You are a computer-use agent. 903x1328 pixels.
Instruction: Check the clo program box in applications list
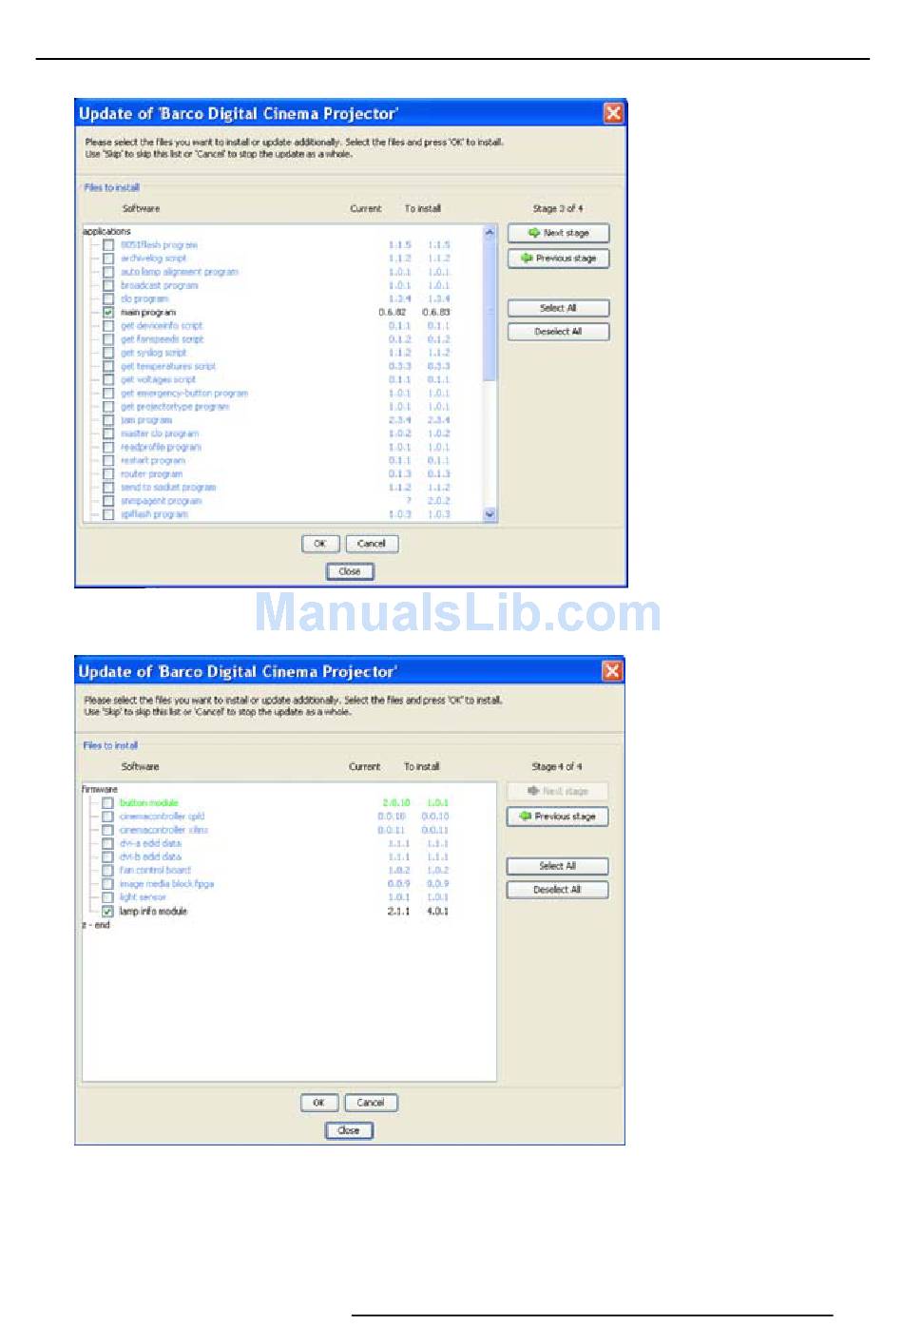108,298
